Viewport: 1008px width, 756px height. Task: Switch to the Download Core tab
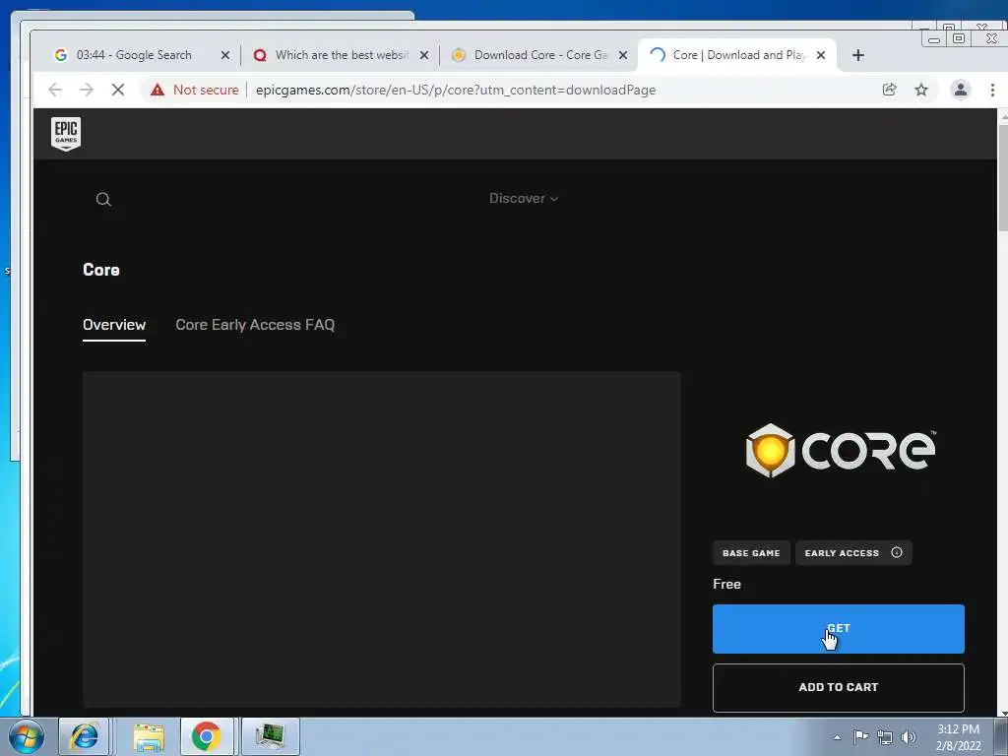(x=540, y=55)
